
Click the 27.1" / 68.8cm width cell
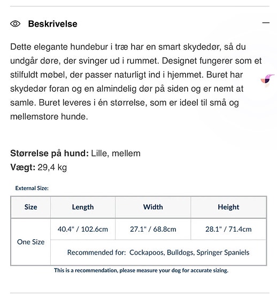coord(153,229)
